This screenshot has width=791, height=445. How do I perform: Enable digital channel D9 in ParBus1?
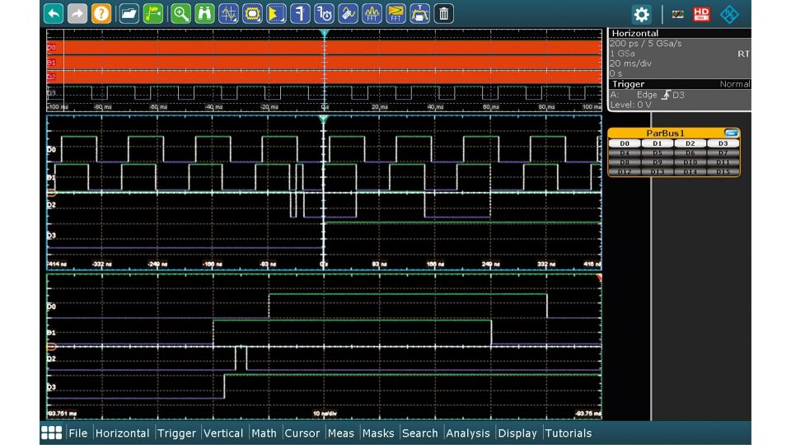(x=658, y=162)
